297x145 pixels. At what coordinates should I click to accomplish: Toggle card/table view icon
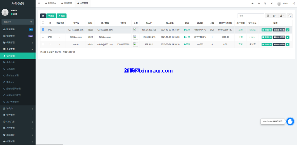[268, 16]
